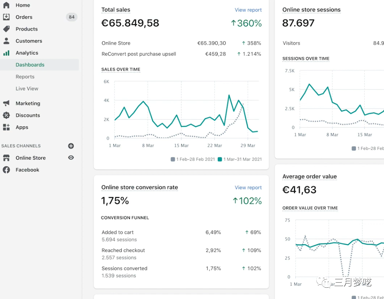This screenshot has width=384, height=299.
Task: Click the Customers person icon
Action: click(x=6, y=41)
